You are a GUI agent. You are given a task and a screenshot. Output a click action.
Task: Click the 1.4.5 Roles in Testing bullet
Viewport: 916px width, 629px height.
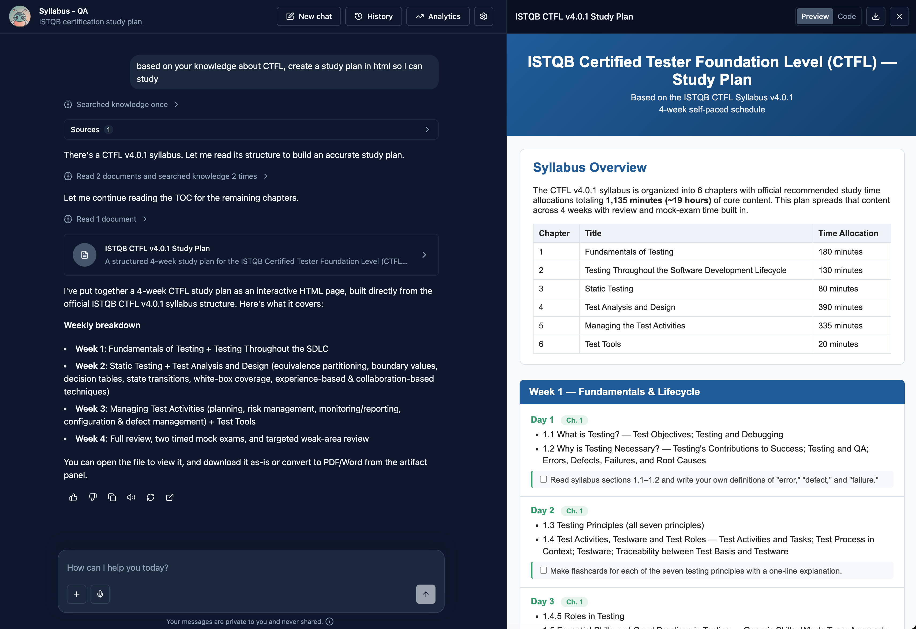[x=584, y=616]
